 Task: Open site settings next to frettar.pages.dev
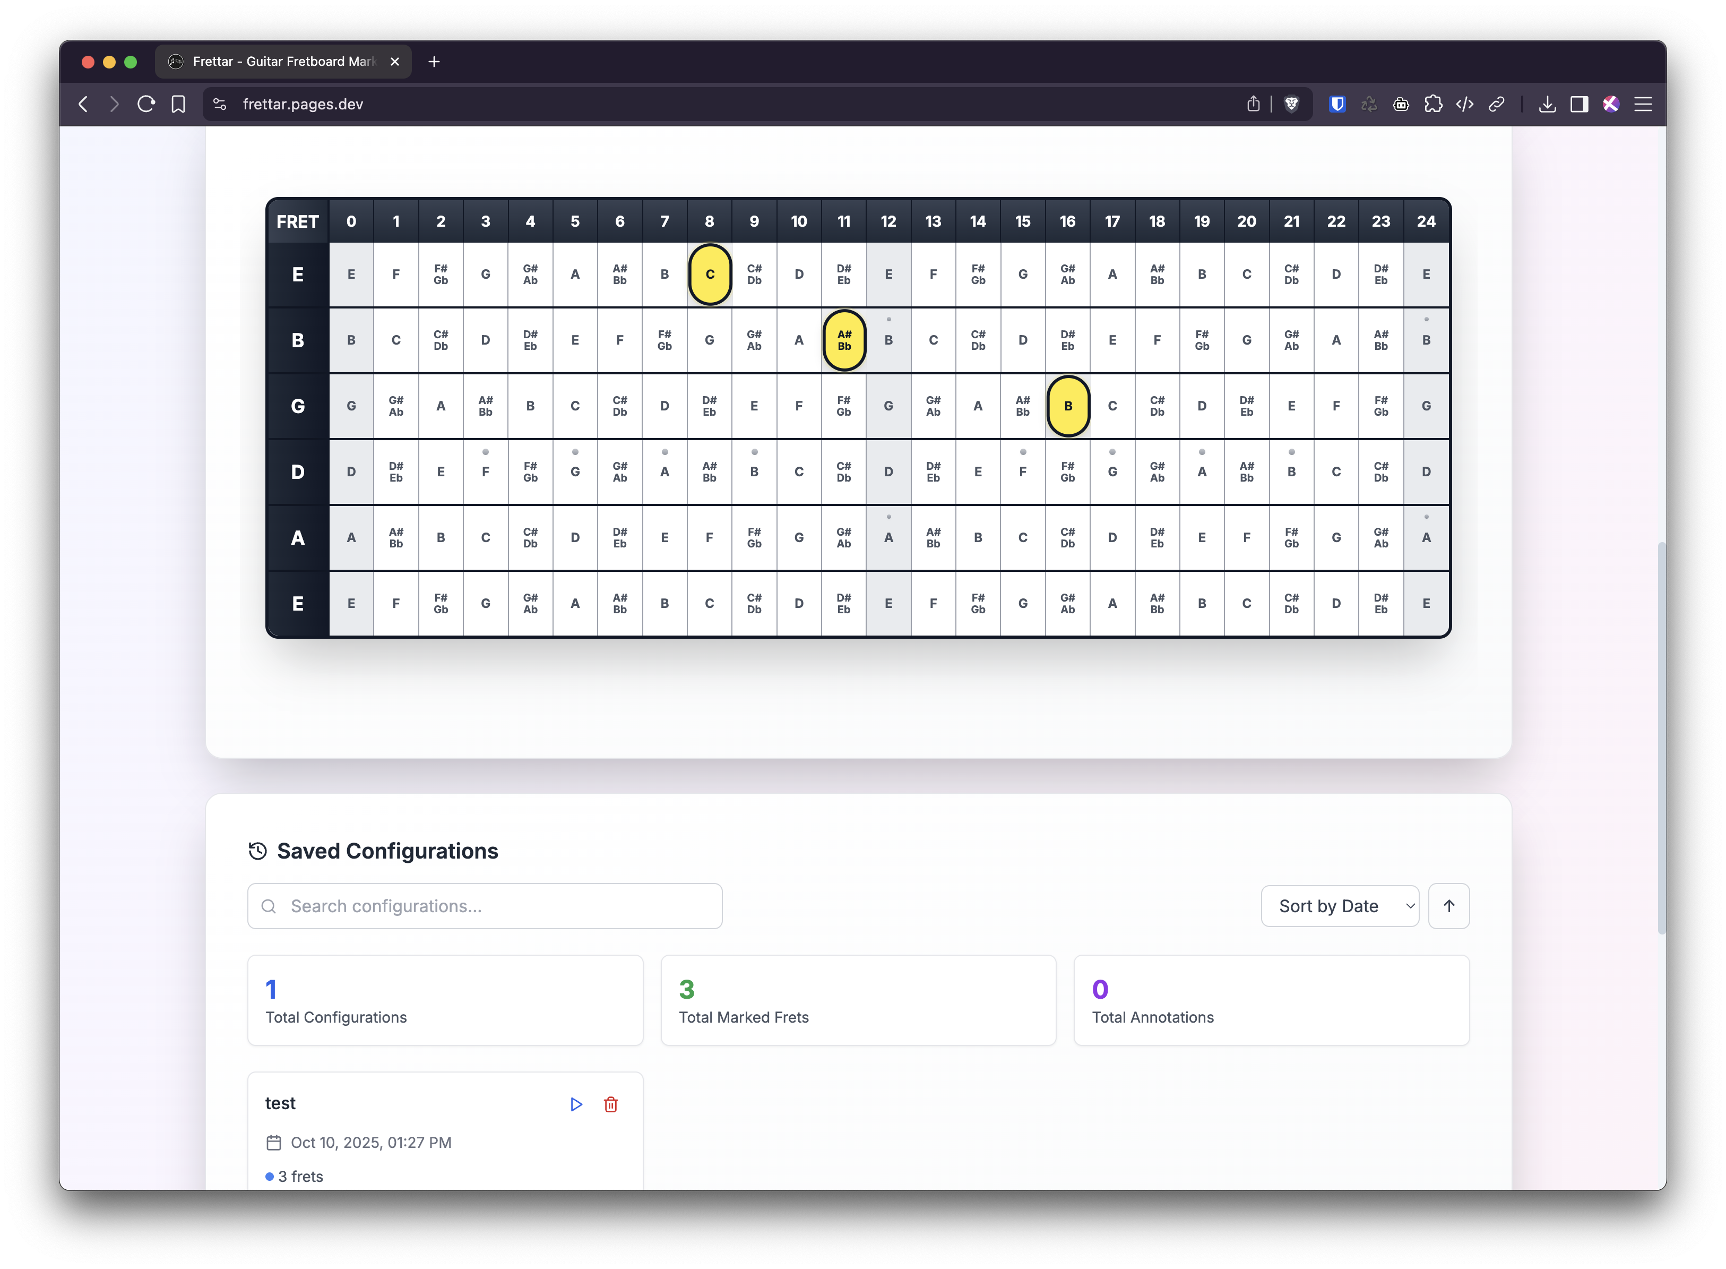(220, 104)
